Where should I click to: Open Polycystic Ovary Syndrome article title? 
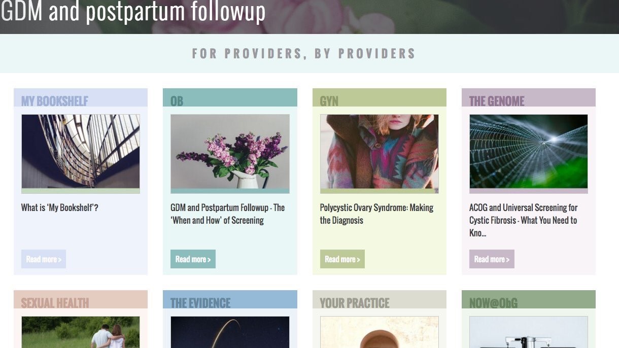click(x=376, y=214)
